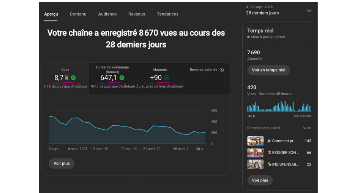The image size is (357, 193).
Task: Click Voir plus under popular content list
Action: pyautogui.click(x=260, y=180)
